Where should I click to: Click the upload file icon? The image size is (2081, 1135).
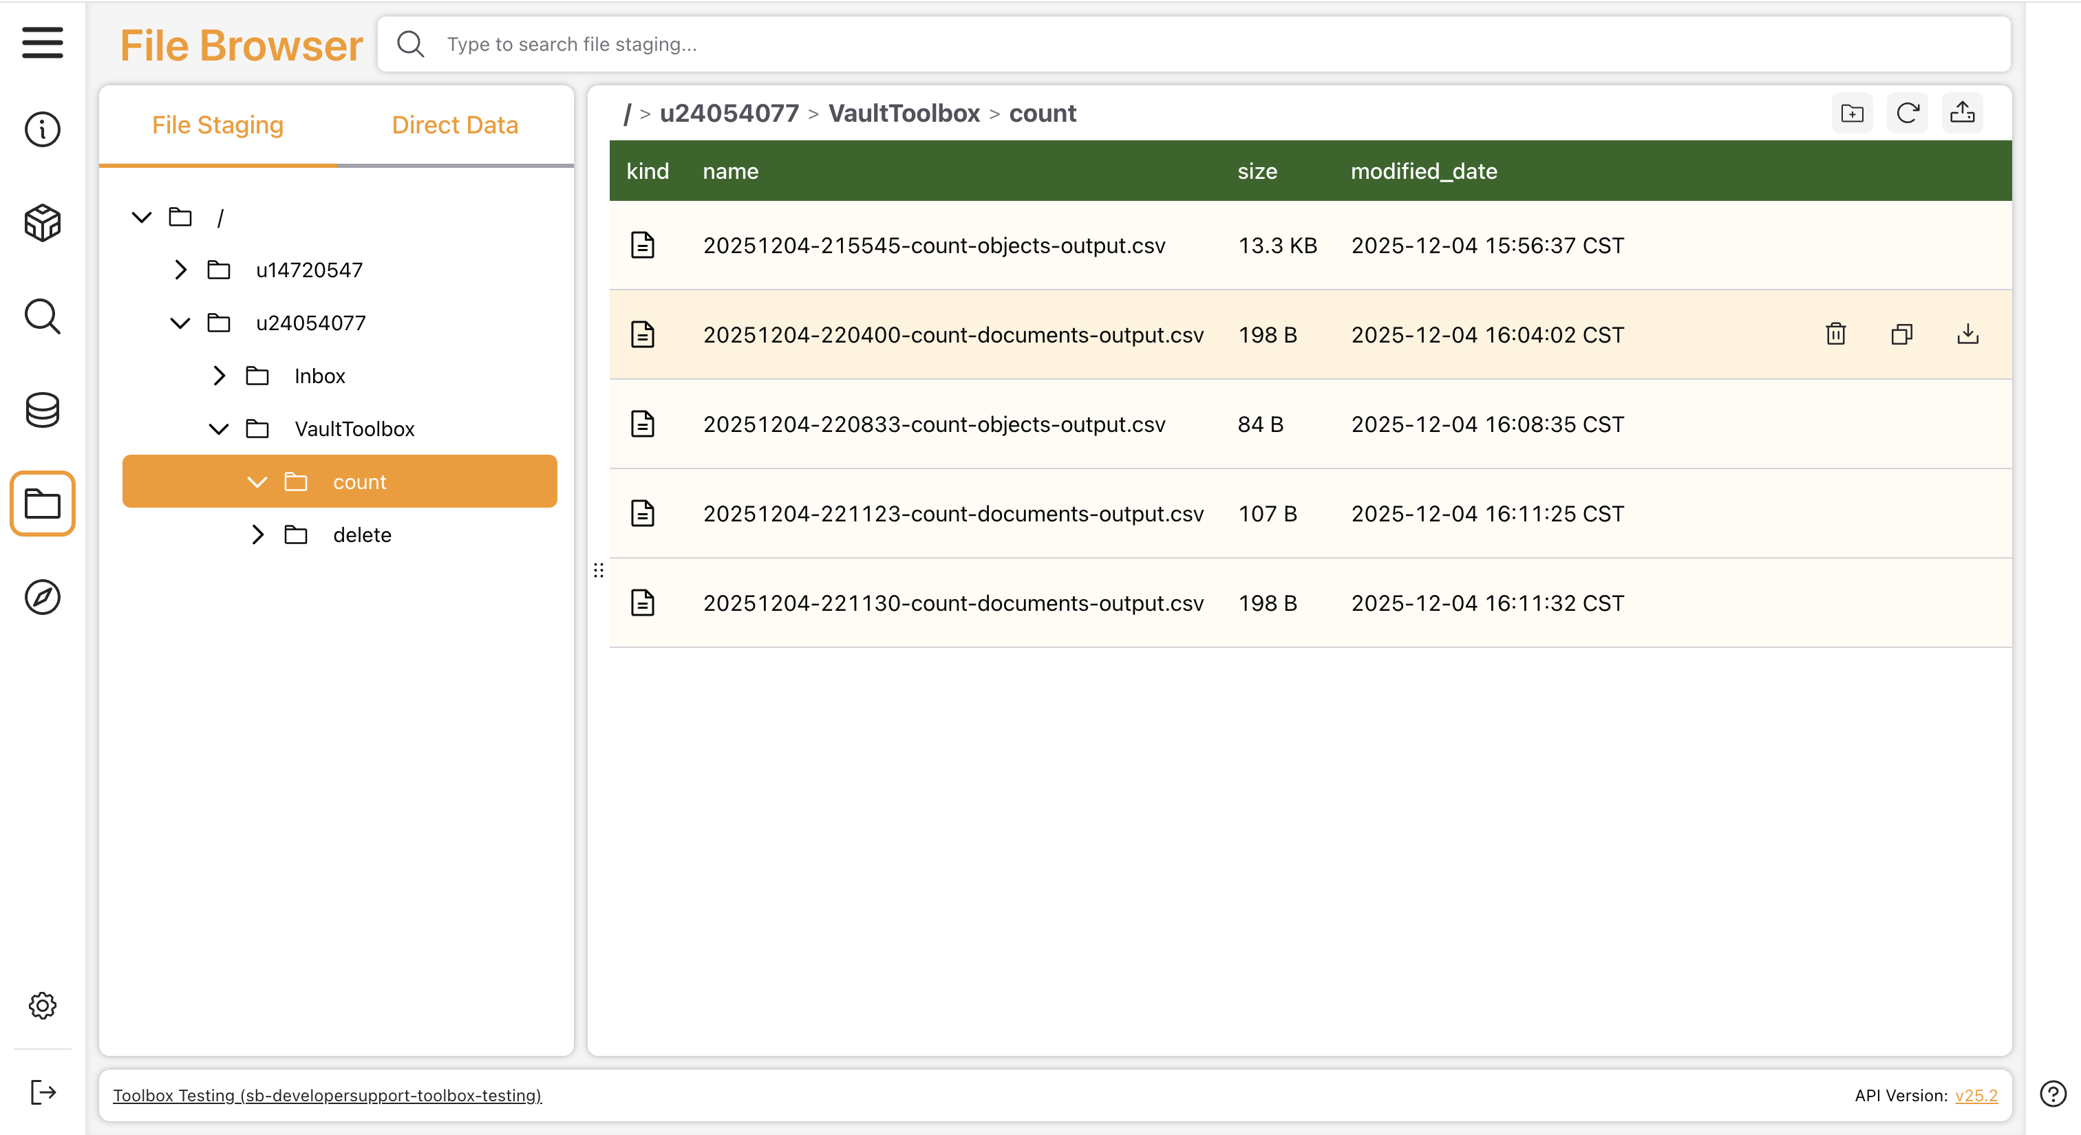click(1962, 113)
